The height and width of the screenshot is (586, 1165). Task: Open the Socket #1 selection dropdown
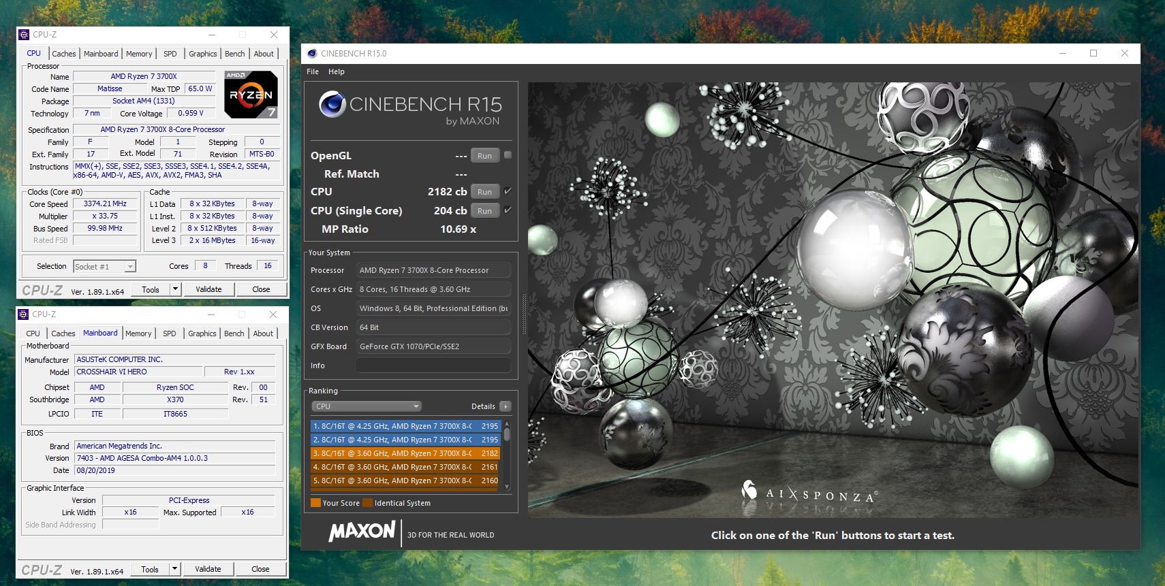click(x=105, y=267)
